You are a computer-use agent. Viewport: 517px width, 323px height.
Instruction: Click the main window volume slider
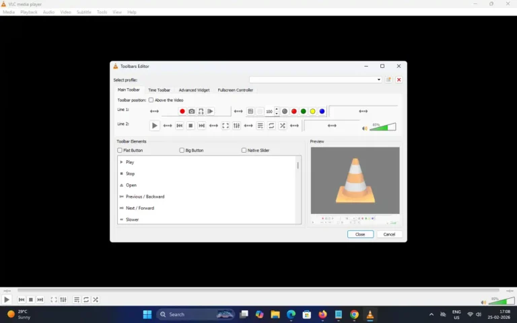click(501, 301)
